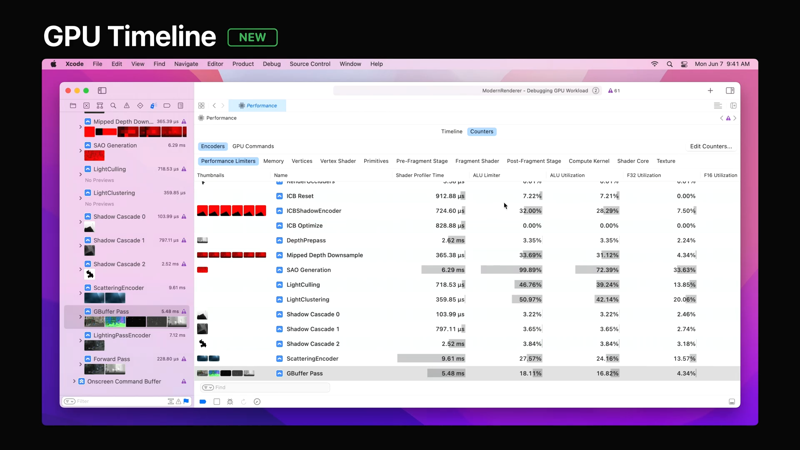This screenshot has height=450, width=800.
Task: Switch view to Timeline segment
Action: point(452,132)
